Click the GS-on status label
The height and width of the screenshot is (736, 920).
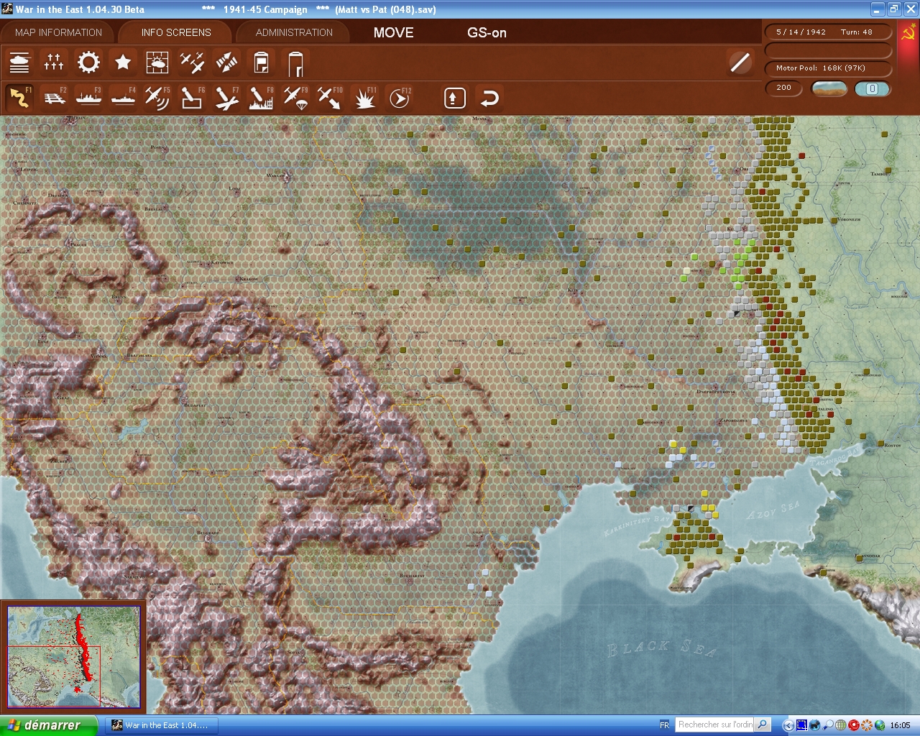(x=487, y=32)
